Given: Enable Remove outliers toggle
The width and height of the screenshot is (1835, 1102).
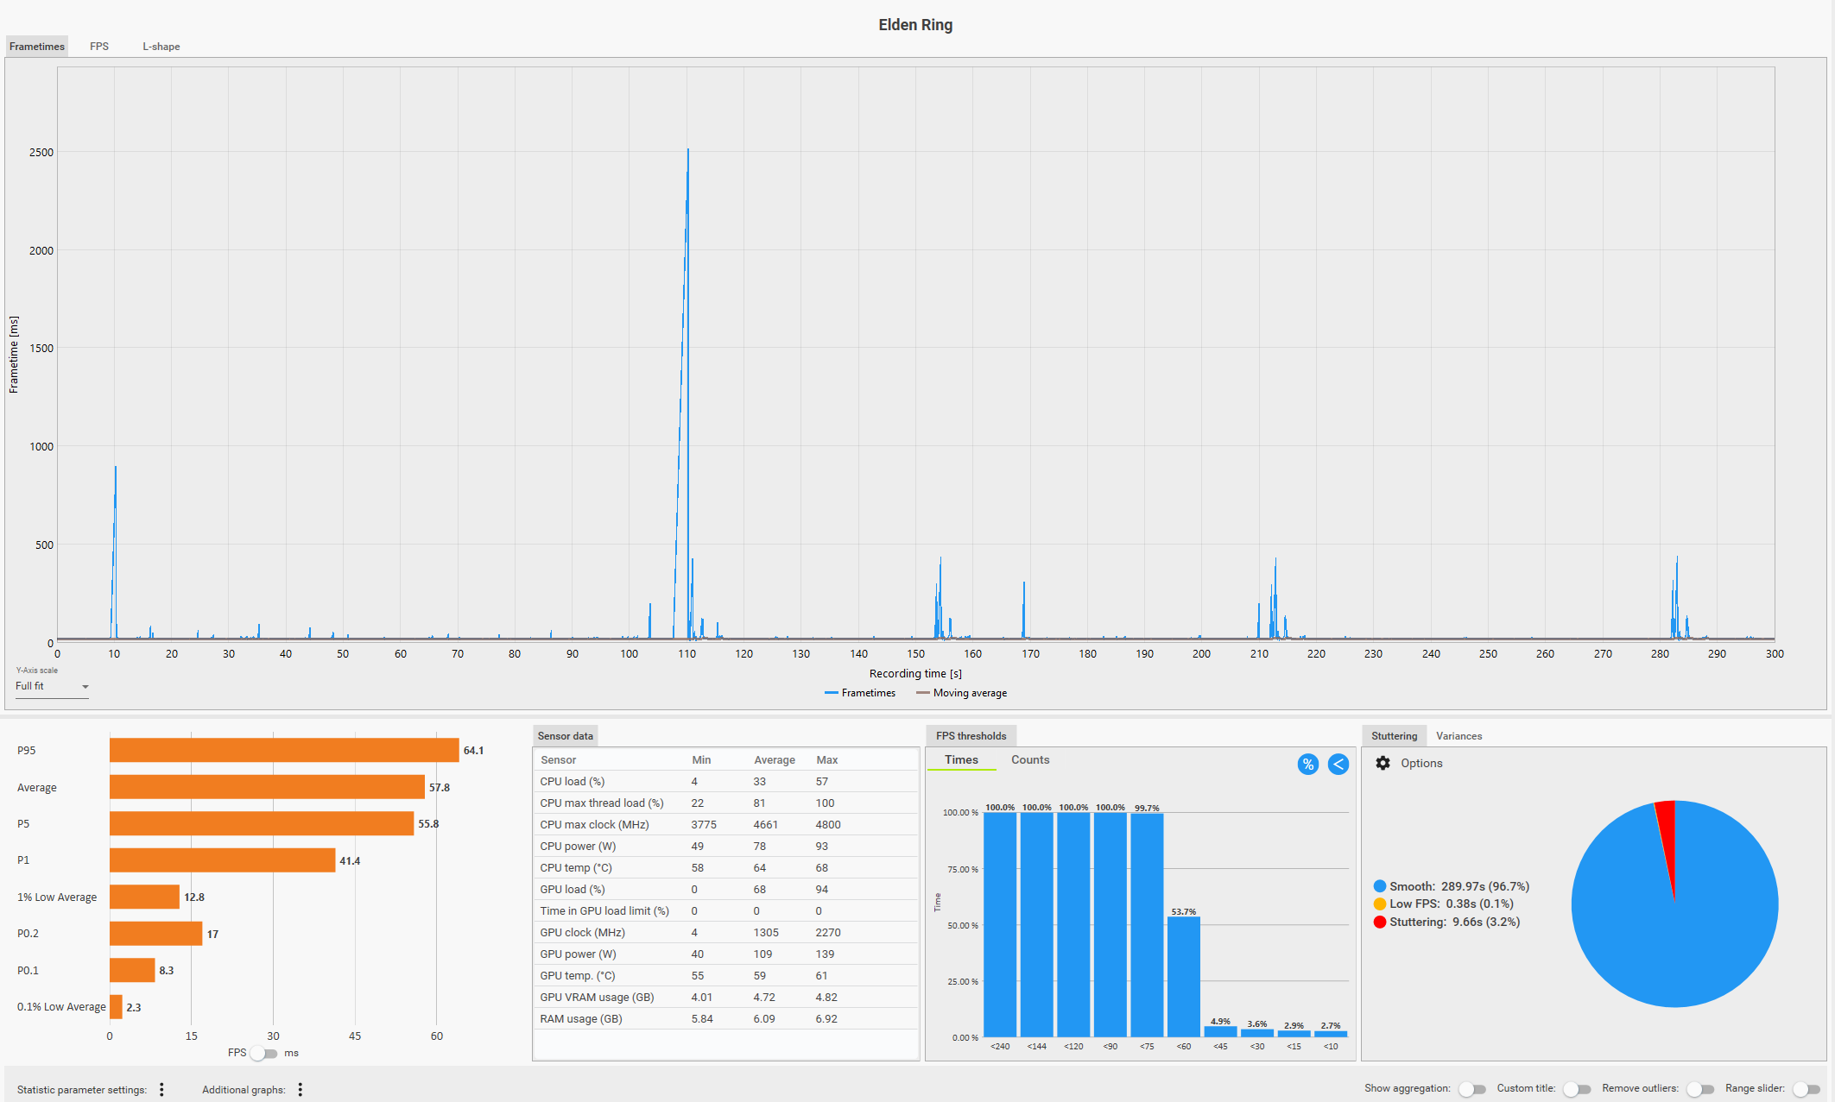Looking at the screenshot, I should [x=1699, y=1089].
